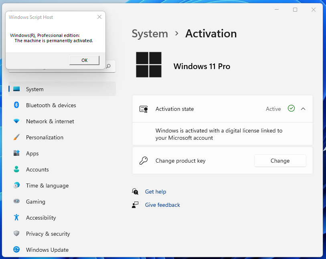The height and width of the screenshot is (259, 326).
Task: Minimize the Settings window
Action: pyautogui.click(x=277, y=10)
